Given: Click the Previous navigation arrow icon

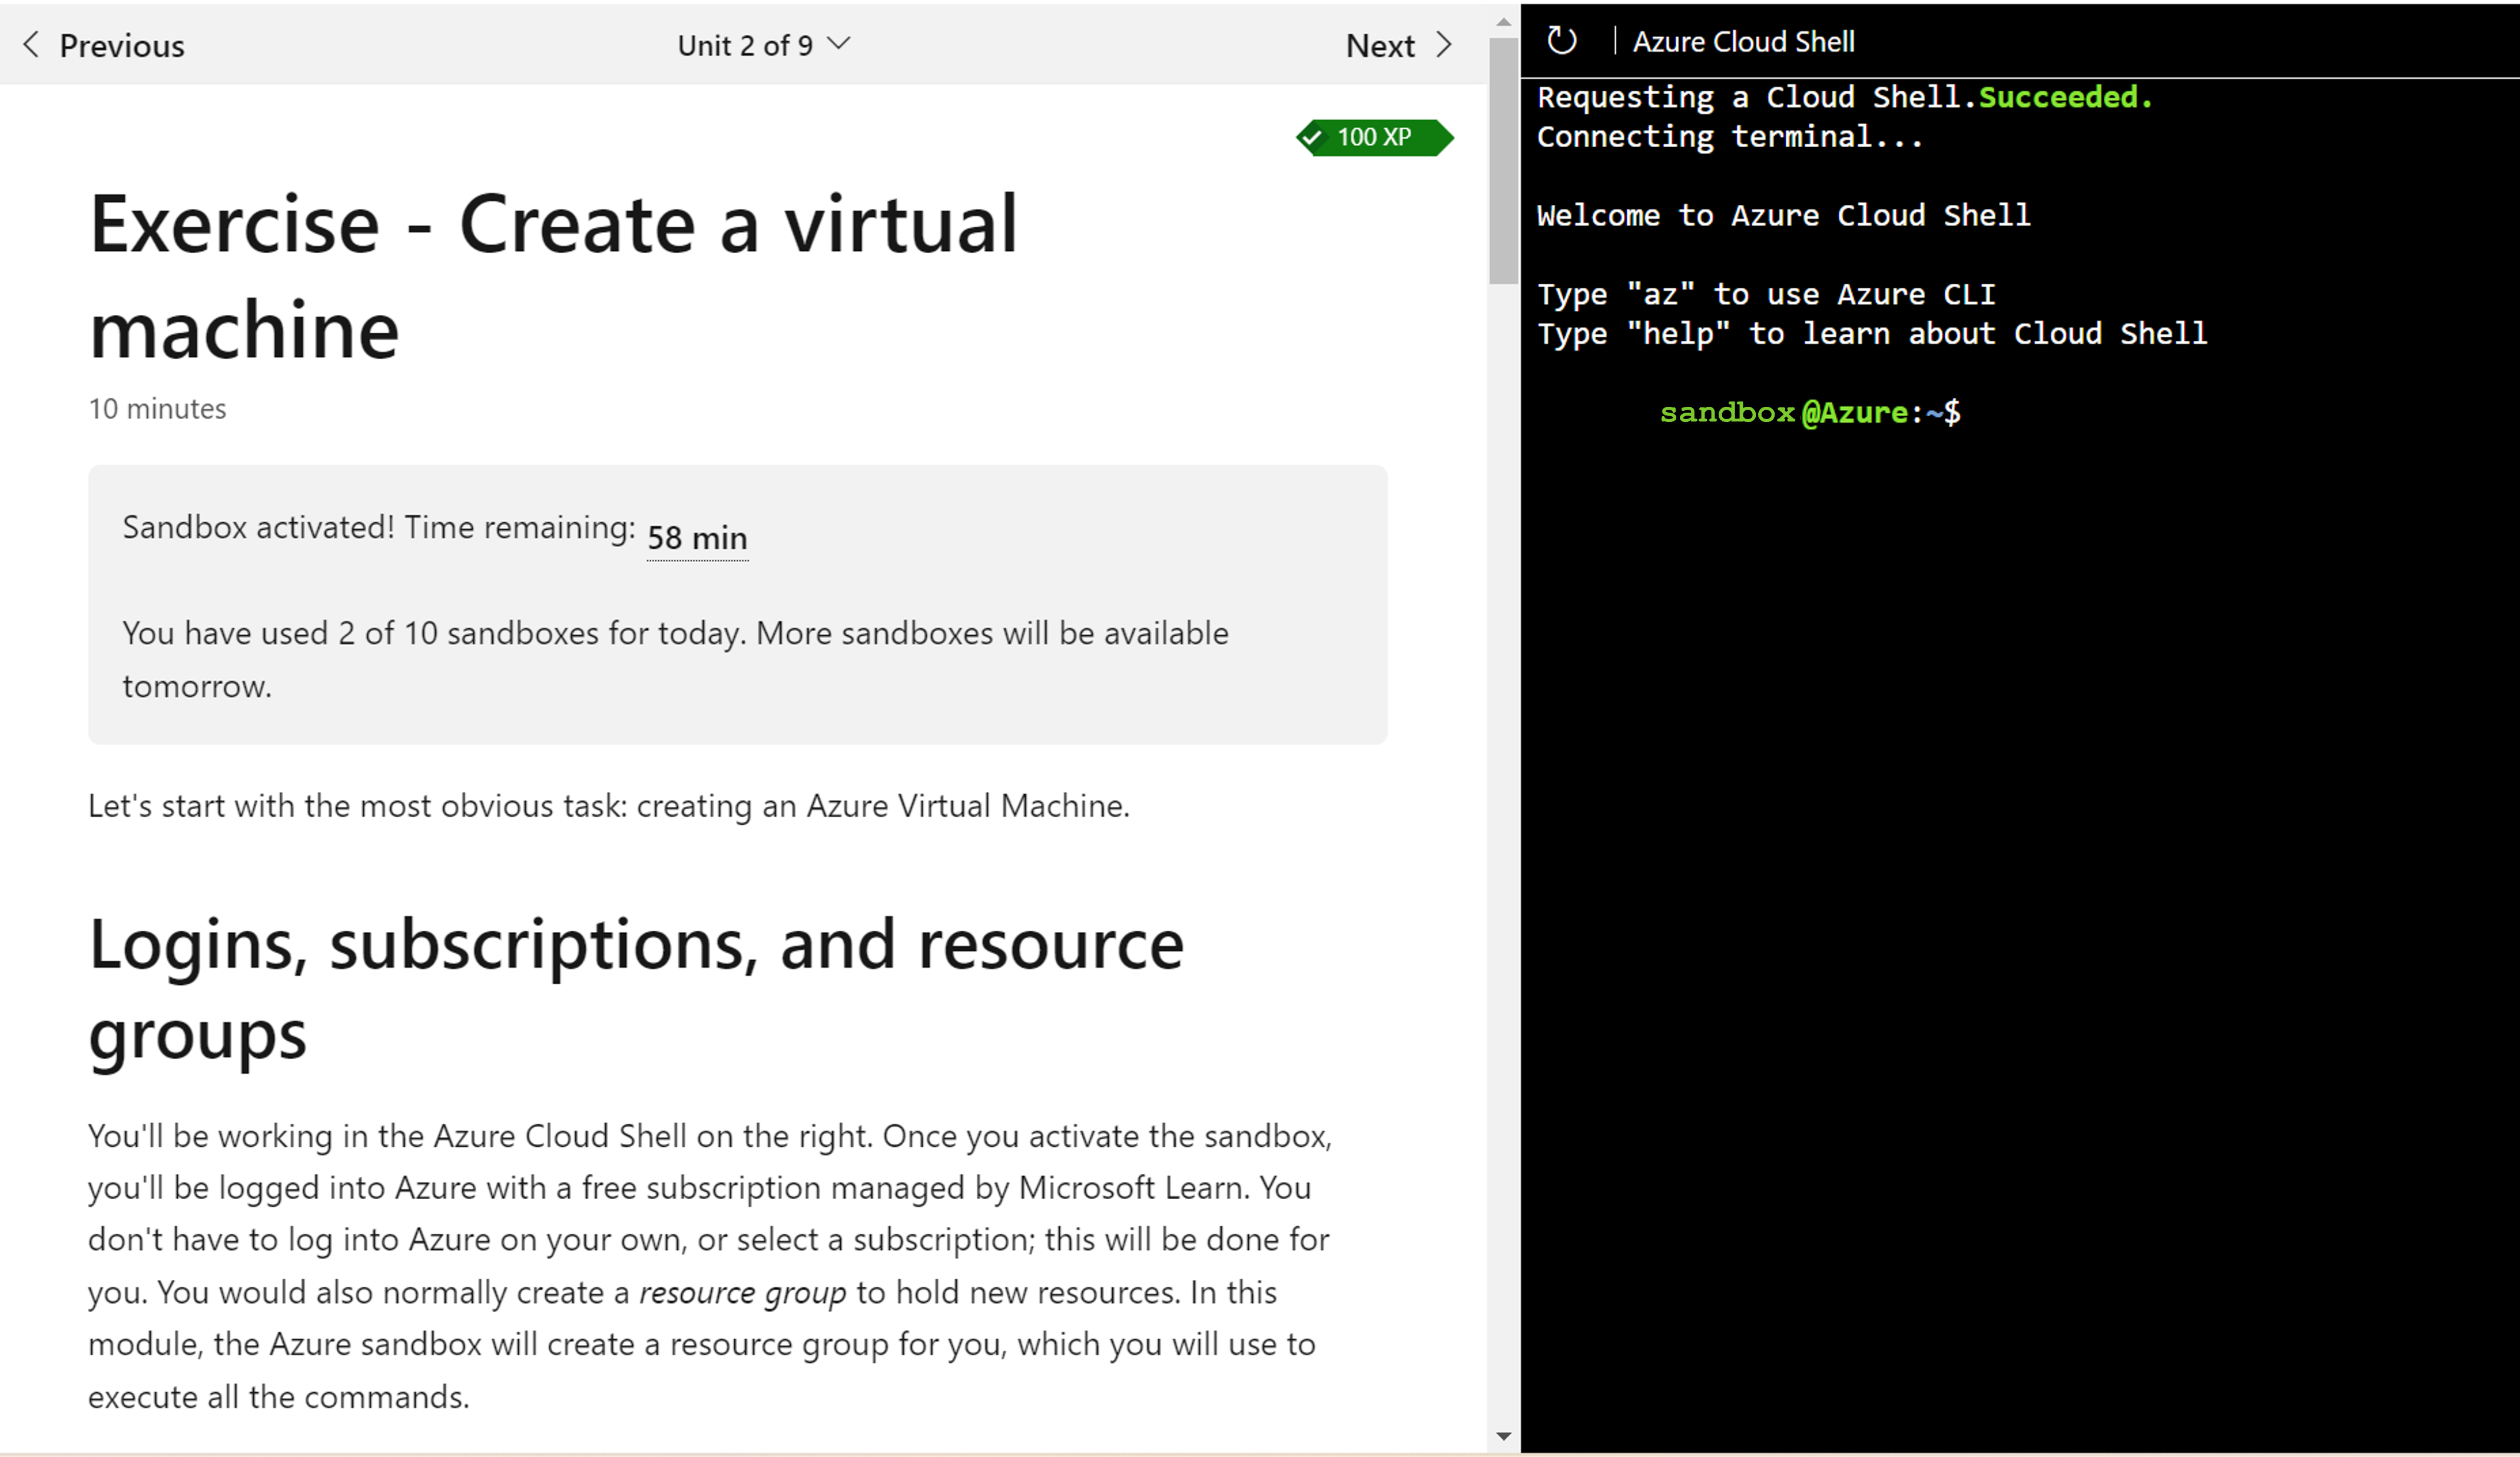Looking at the screenshot, I should point(31,44).
